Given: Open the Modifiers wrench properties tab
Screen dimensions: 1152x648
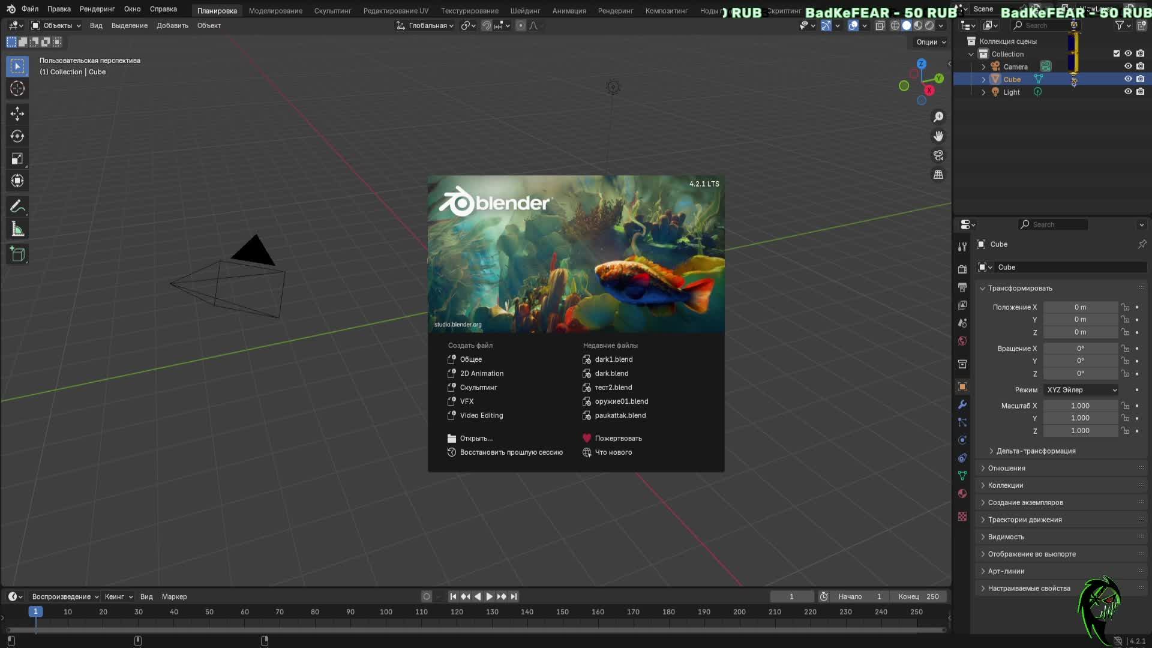Looking at the screenshot, I should [x=962, y=404].
